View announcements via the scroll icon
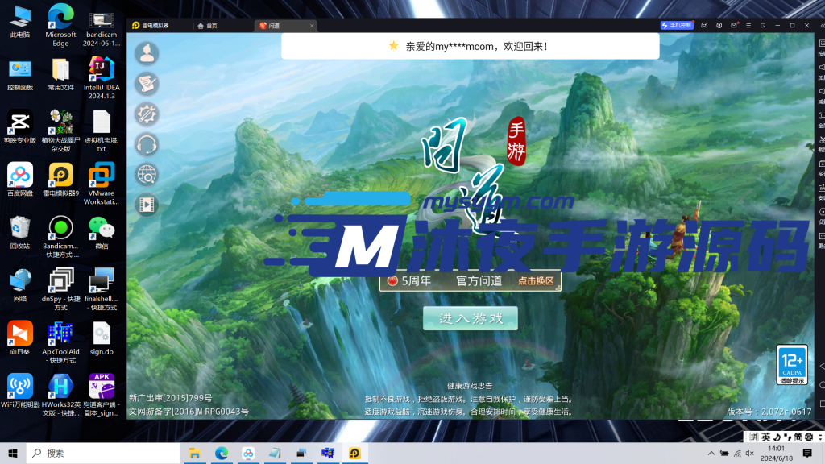This screenshot has height=464, width=825. 147,83
